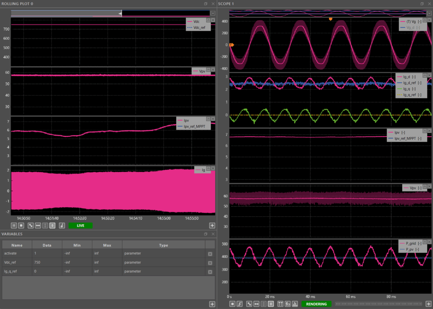Click the scope trigger settings icon
Image resolution: width=433 pixels, height=309 pixels.
239,304
